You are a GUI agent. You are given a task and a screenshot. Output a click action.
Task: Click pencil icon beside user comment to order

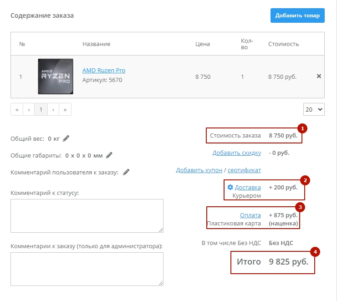click(x=126, y=172)
